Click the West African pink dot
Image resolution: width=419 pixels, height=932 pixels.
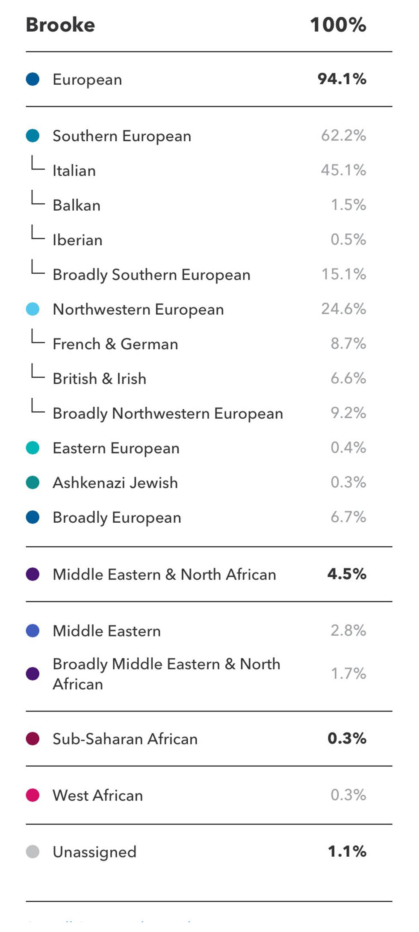click(32, 795)
